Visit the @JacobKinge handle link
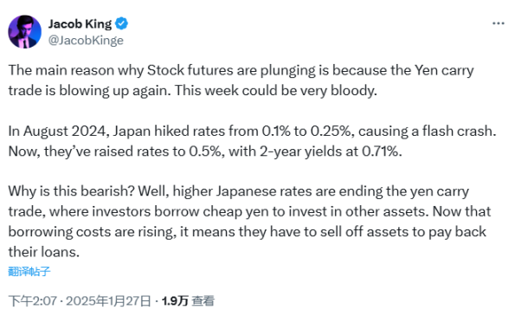The width and height of the screenshot is (515, 316). point(86,40)
